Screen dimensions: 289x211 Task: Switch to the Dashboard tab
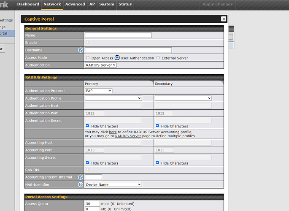point(28,4)
